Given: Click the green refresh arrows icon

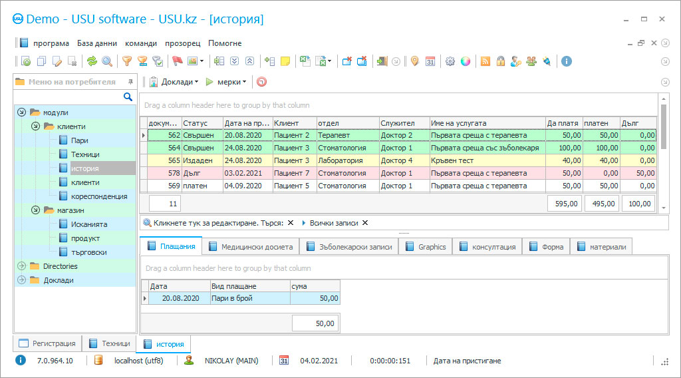Looking at the screenshot, I should pyautogui.click(x=92, y=61).
